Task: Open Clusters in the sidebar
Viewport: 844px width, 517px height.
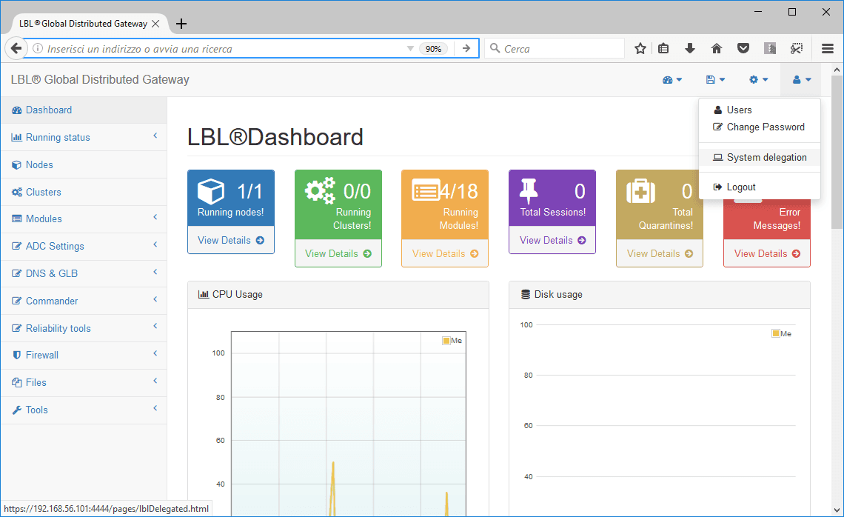Action: point(84,193)
